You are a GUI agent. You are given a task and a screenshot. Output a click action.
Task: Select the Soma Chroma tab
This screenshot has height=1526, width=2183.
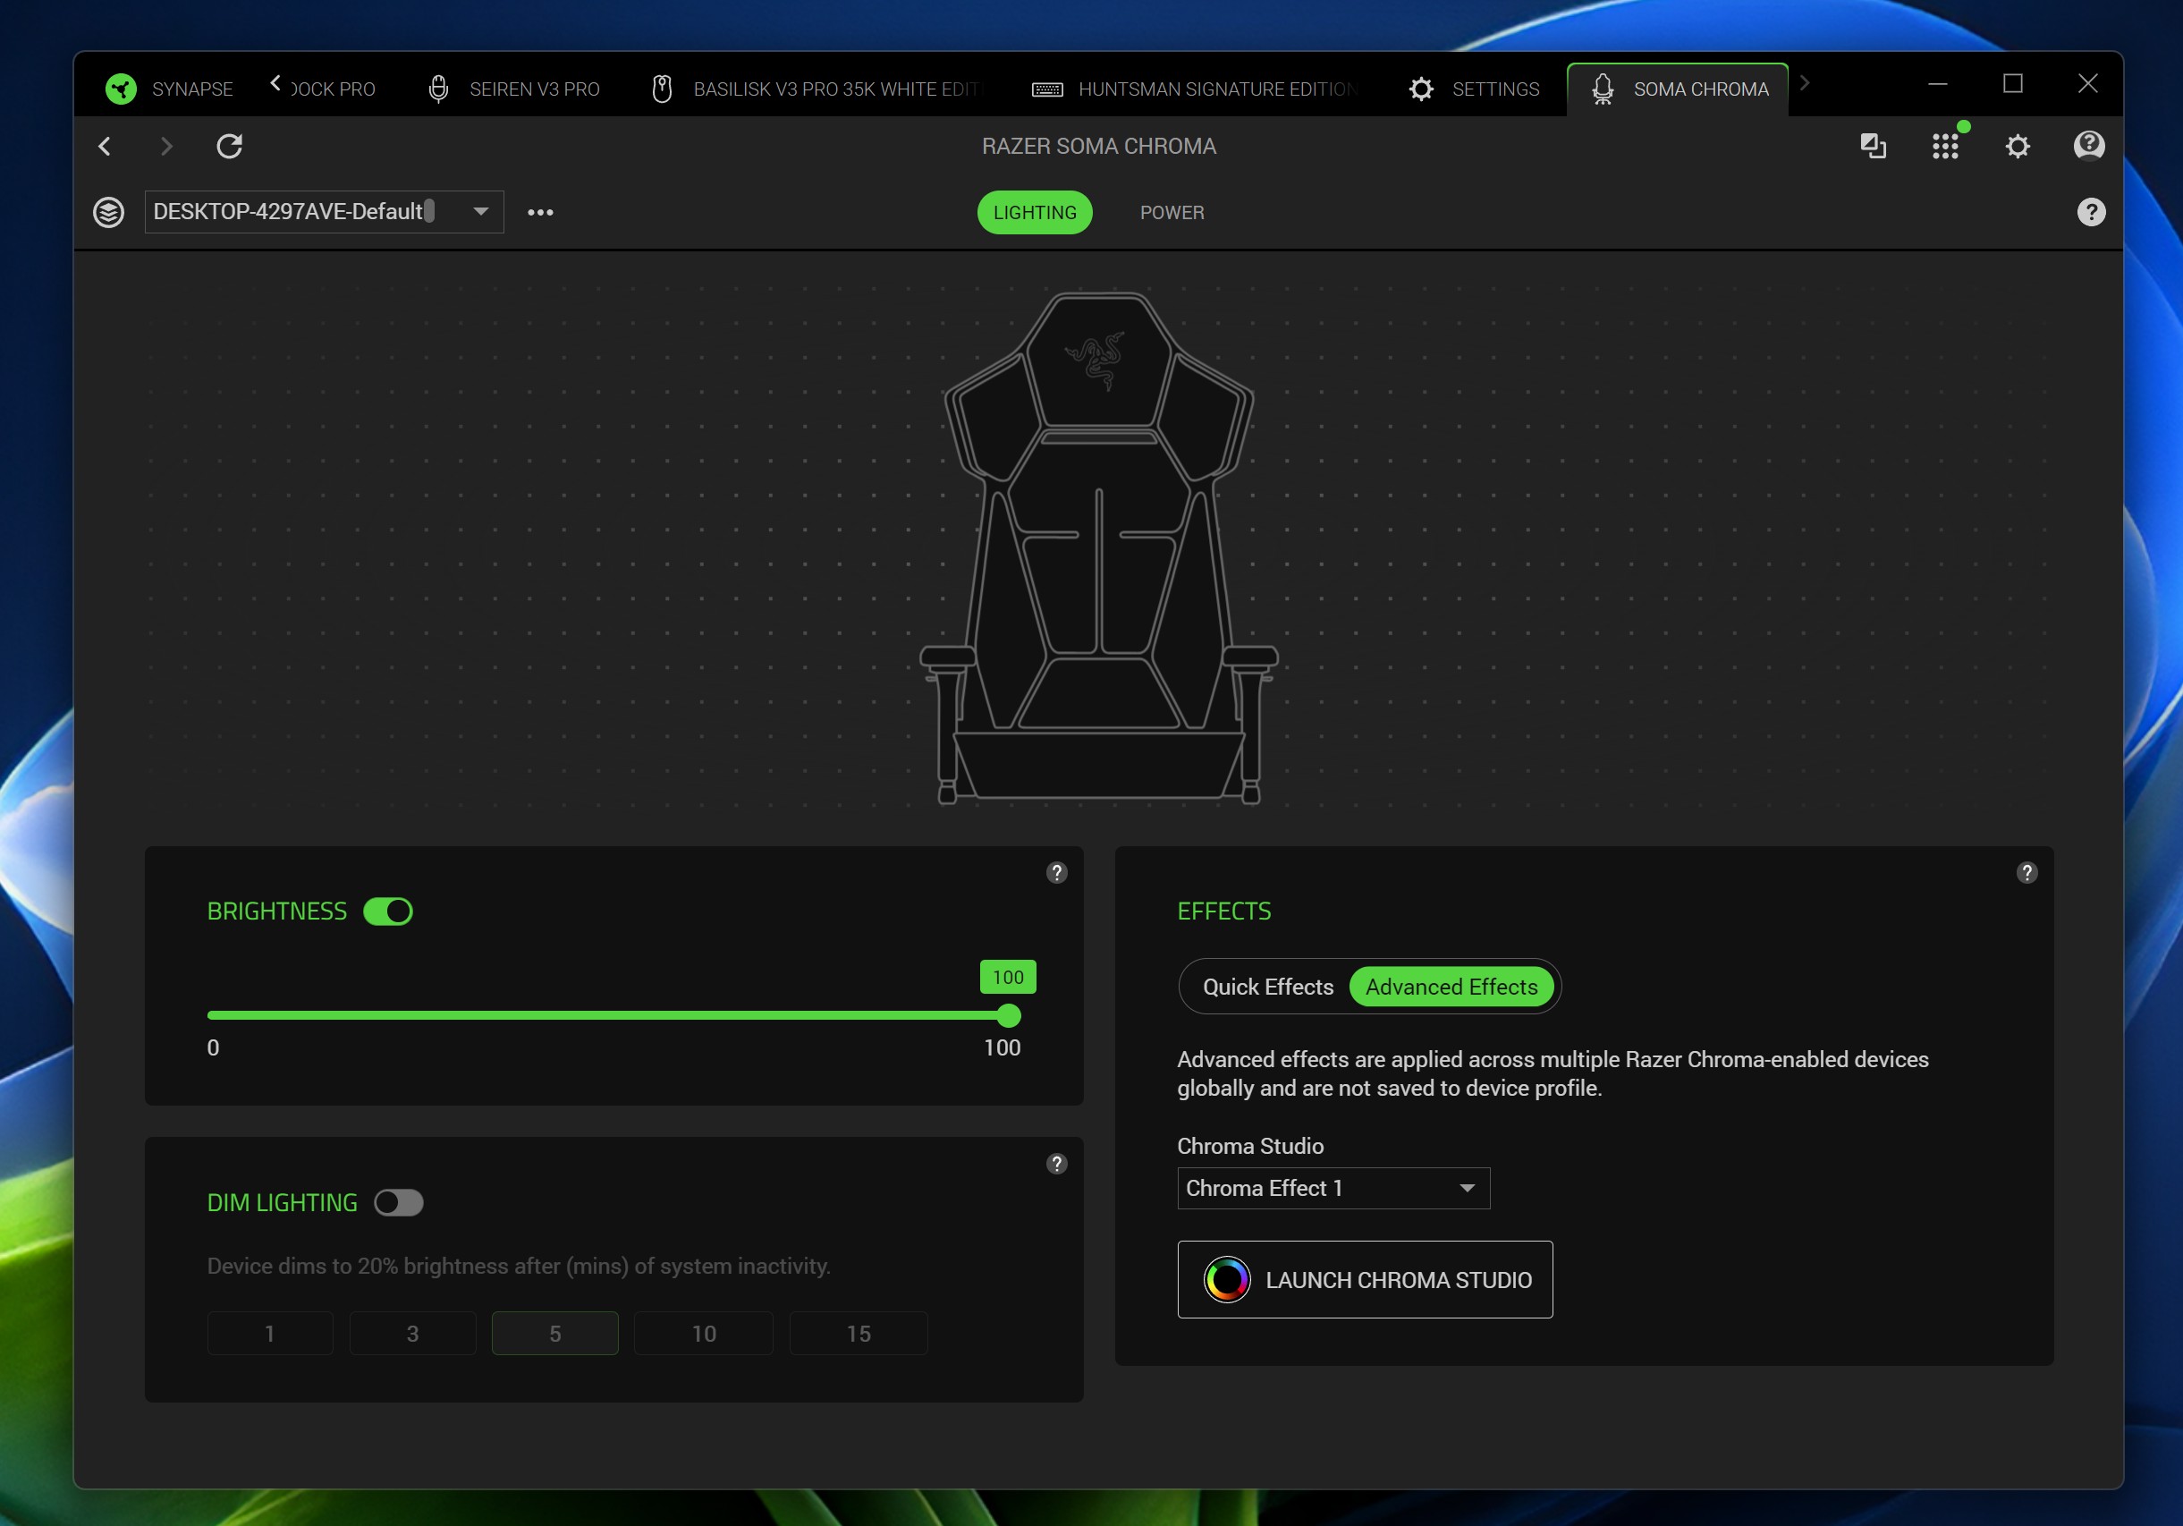pyautogui.click(x=1677, y=89)
